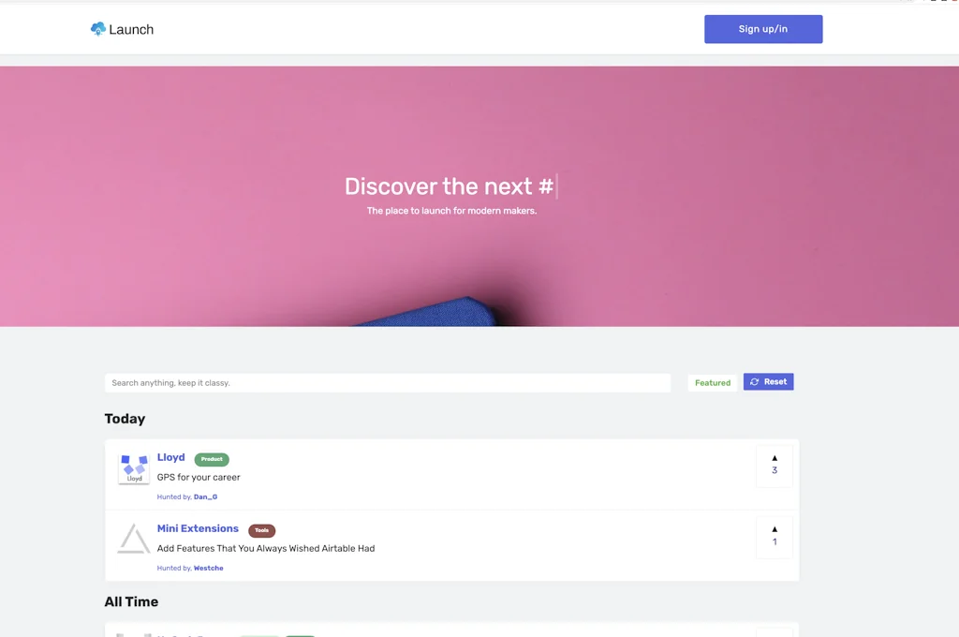Select the Tools tag beside Mini Extensions
The image size is (959, 637).
(262, 530)
